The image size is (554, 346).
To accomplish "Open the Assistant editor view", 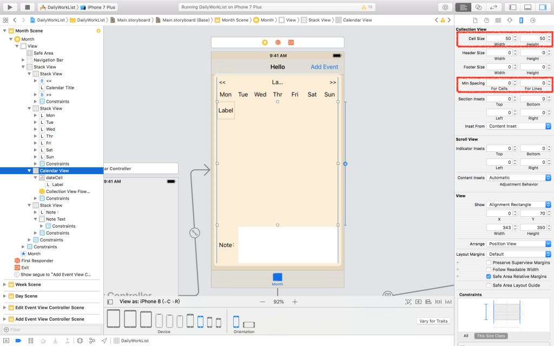I will click(x=478, y=7).
